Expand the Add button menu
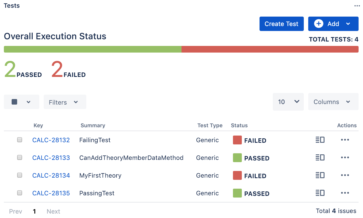The width and height of the screenshot is (363, 218). (x=333, y=24)
